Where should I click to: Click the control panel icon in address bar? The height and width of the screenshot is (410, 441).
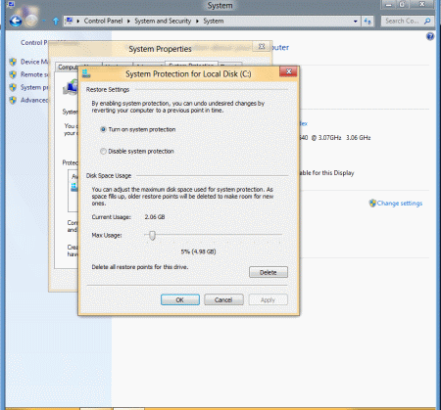(x=69, y=21)
